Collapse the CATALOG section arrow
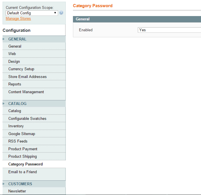 coord(4,104)
